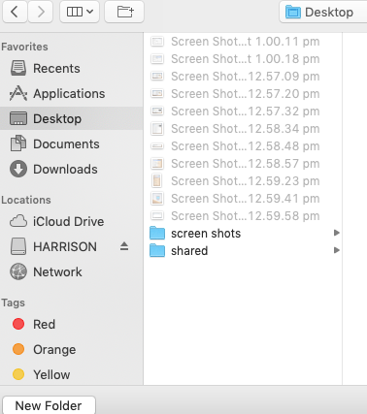This screenshot has height=414, width=367.
Task: Click the Applications 'A' icon
Action: 18,93
